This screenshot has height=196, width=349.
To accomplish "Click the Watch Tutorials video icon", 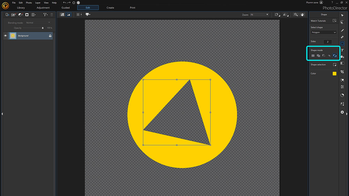I will [x=334, y=21].
